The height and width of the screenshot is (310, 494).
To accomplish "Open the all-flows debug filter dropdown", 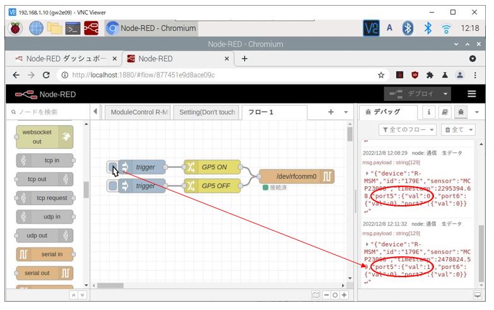I will pos(408,129).
